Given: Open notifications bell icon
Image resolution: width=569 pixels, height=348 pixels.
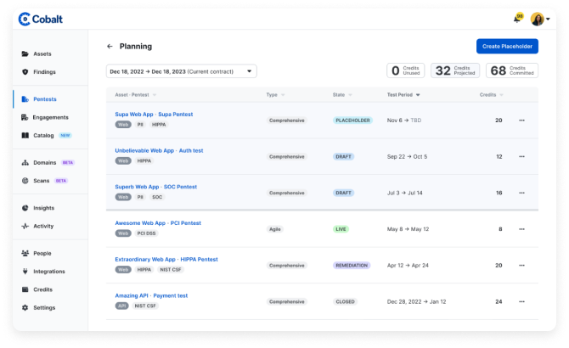Looking at the screenshot, I should (516, 19).
